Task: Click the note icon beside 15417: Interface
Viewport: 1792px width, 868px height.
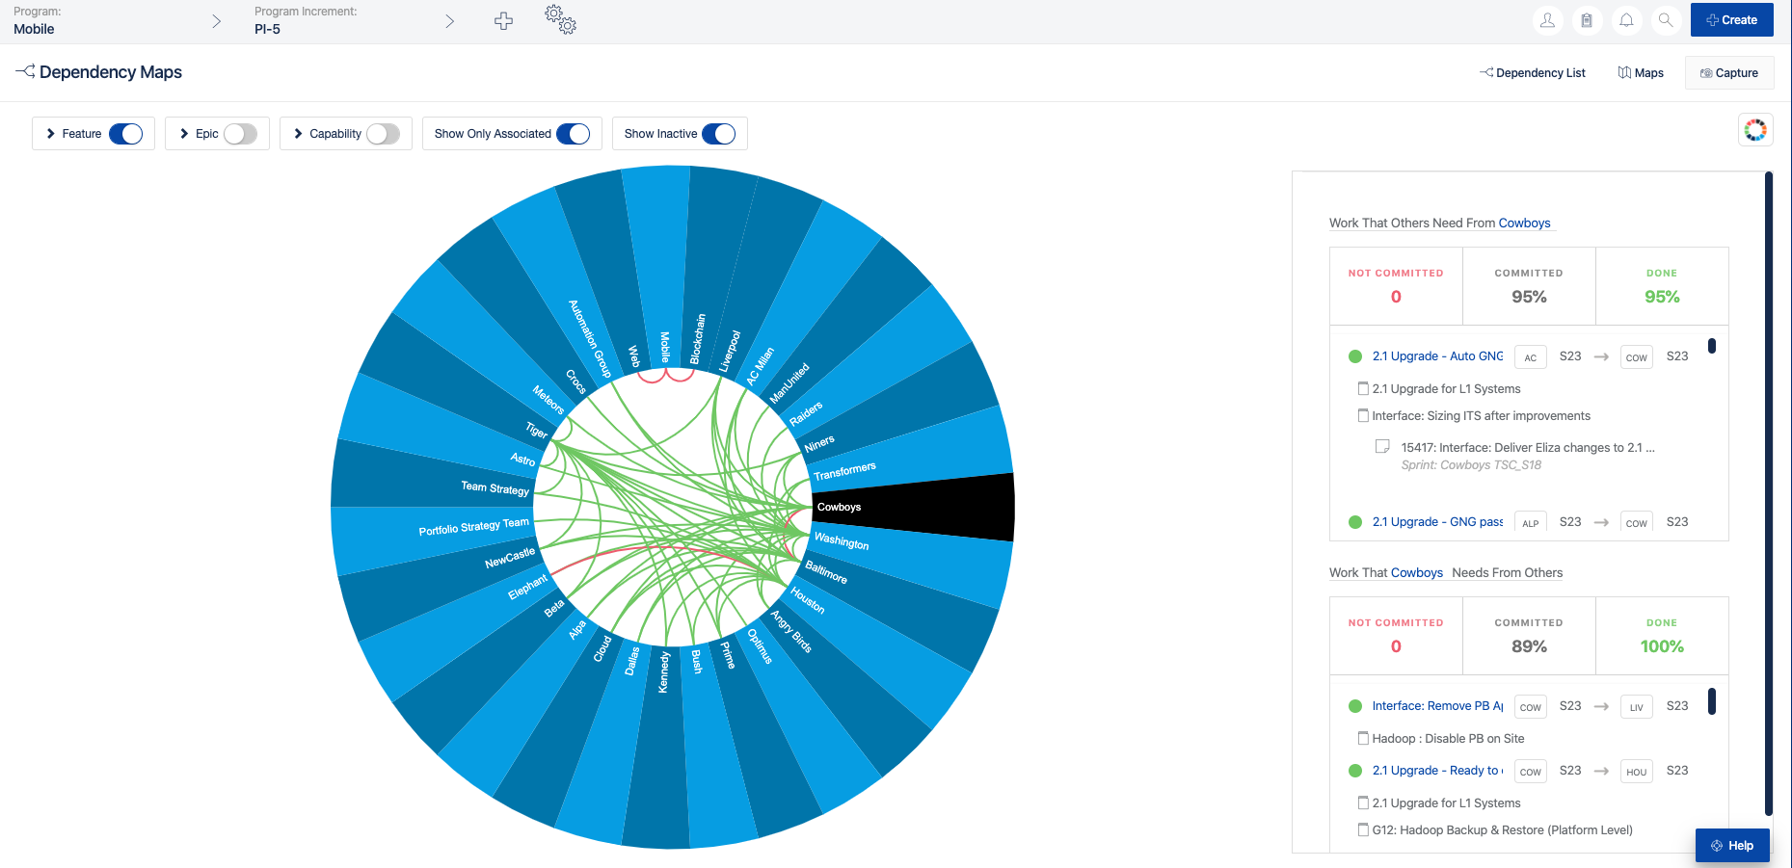Action: 1382,447
